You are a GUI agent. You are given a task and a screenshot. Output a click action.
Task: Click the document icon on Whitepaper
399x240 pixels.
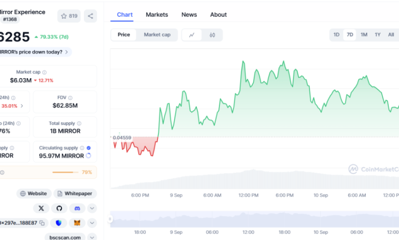click(60, 194)
